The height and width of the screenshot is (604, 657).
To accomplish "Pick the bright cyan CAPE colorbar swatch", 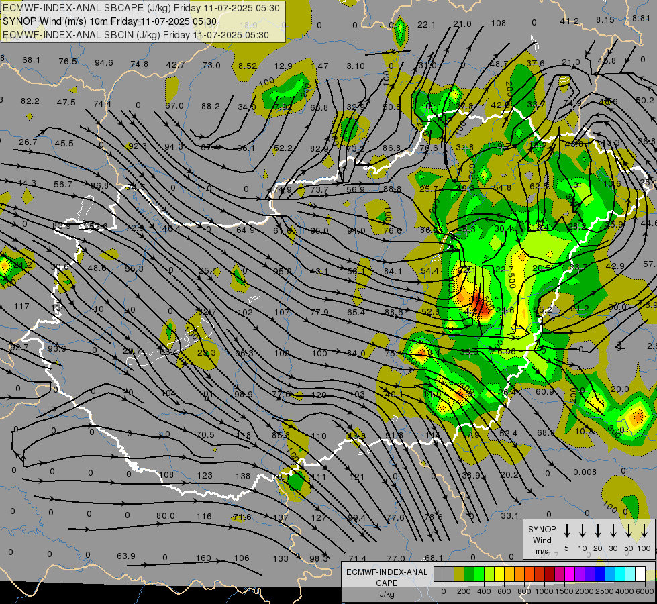I will point(619,574).
